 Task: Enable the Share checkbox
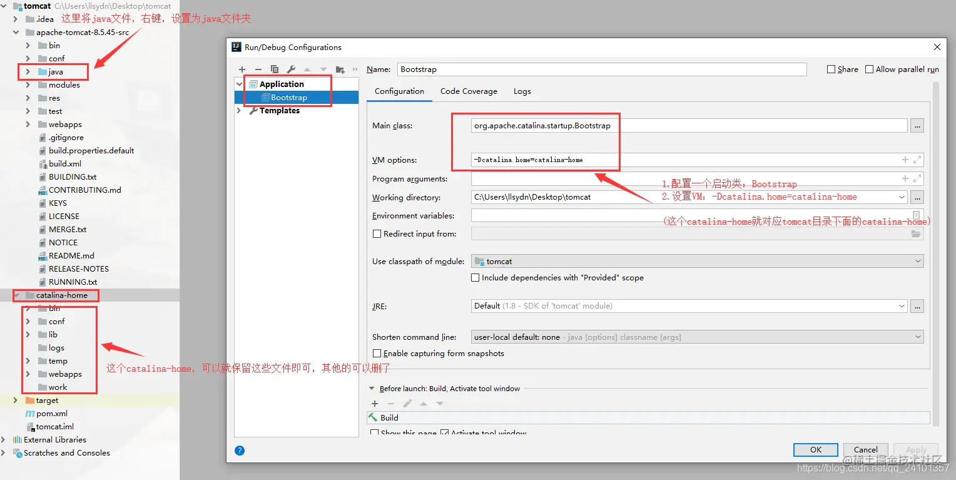pos(831,69)
